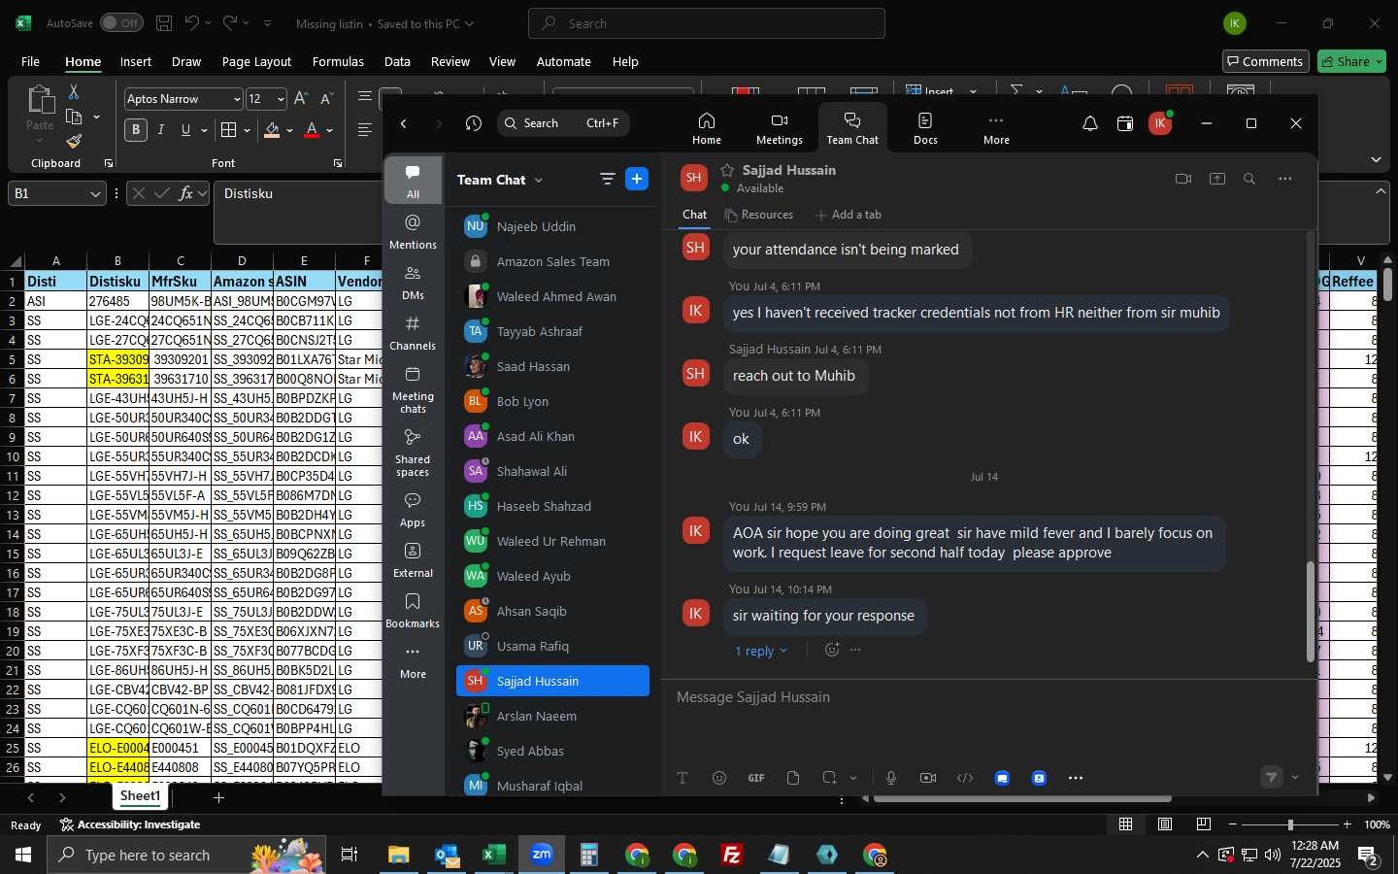1398x874 pixels.
Task: Pick the fill color in Excel ribbon
Action: click(273, 130)
